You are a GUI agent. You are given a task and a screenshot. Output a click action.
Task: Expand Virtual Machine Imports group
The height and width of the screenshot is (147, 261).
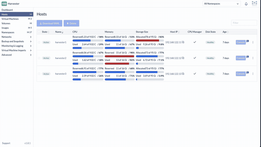click(16, 50)
